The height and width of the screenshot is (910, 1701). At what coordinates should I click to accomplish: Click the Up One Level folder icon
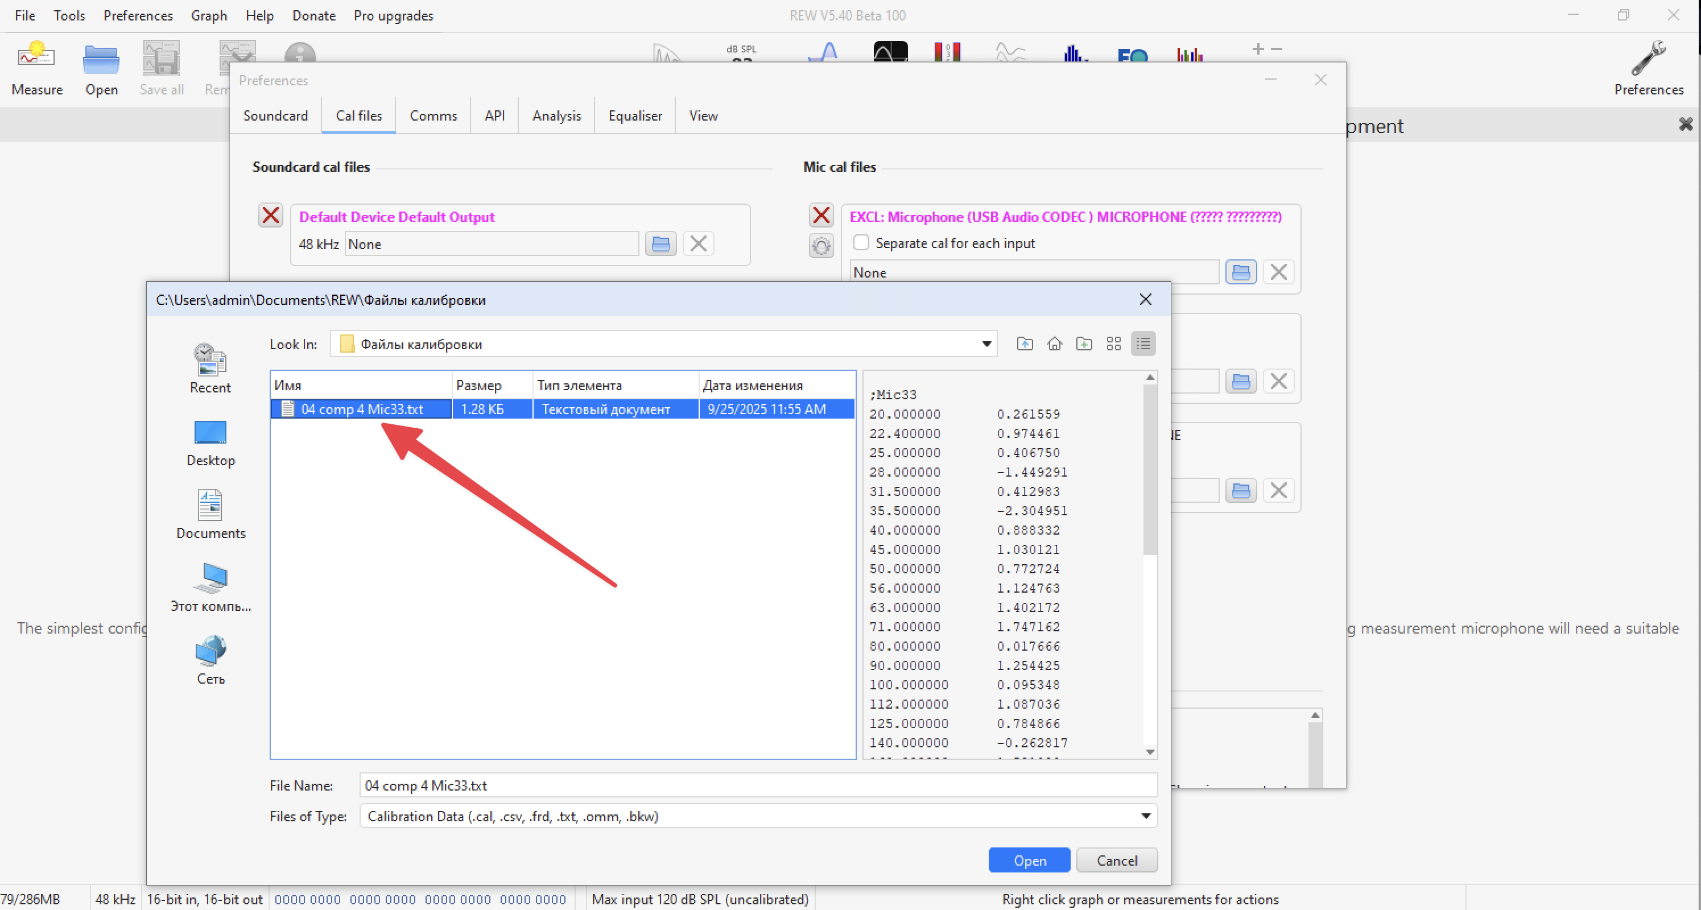(1024, 344)
